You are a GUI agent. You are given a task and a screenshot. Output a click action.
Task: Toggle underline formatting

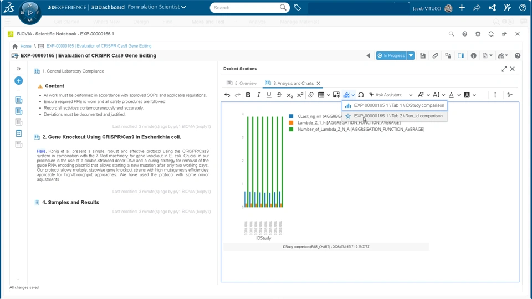[x=269, y=95]
